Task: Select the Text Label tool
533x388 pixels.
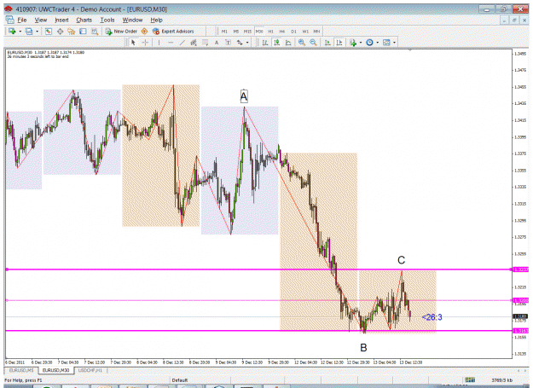Action: (x=228, y=43)
